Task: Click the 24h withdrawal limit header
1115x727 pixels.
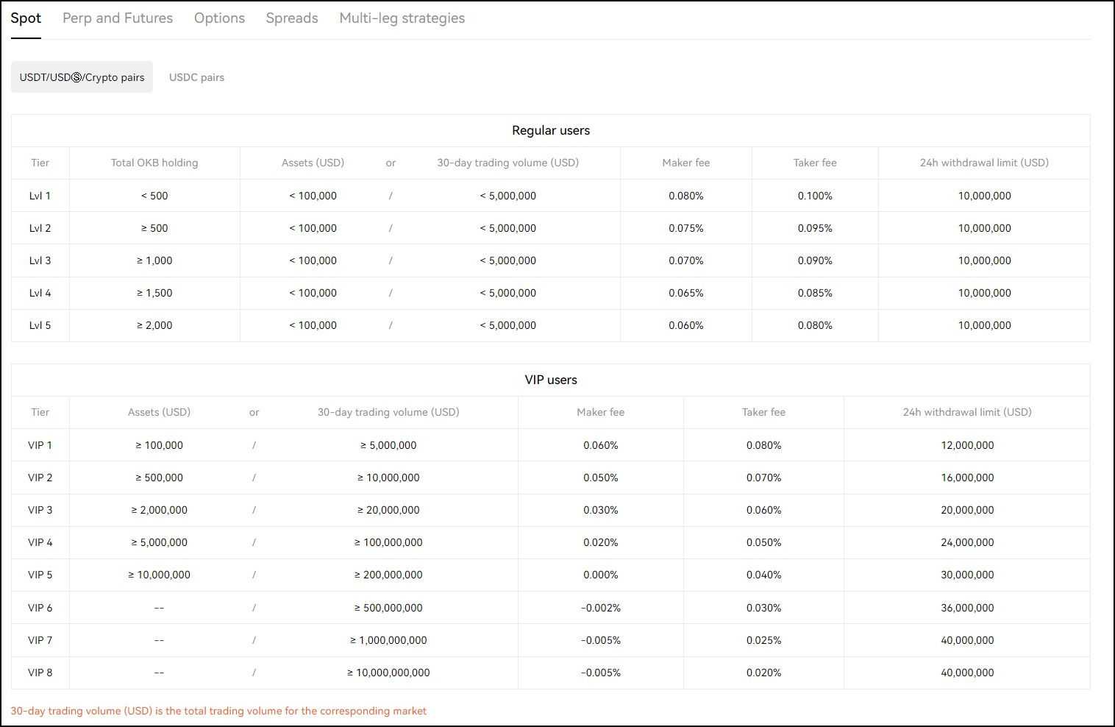Action: point(984,163)
